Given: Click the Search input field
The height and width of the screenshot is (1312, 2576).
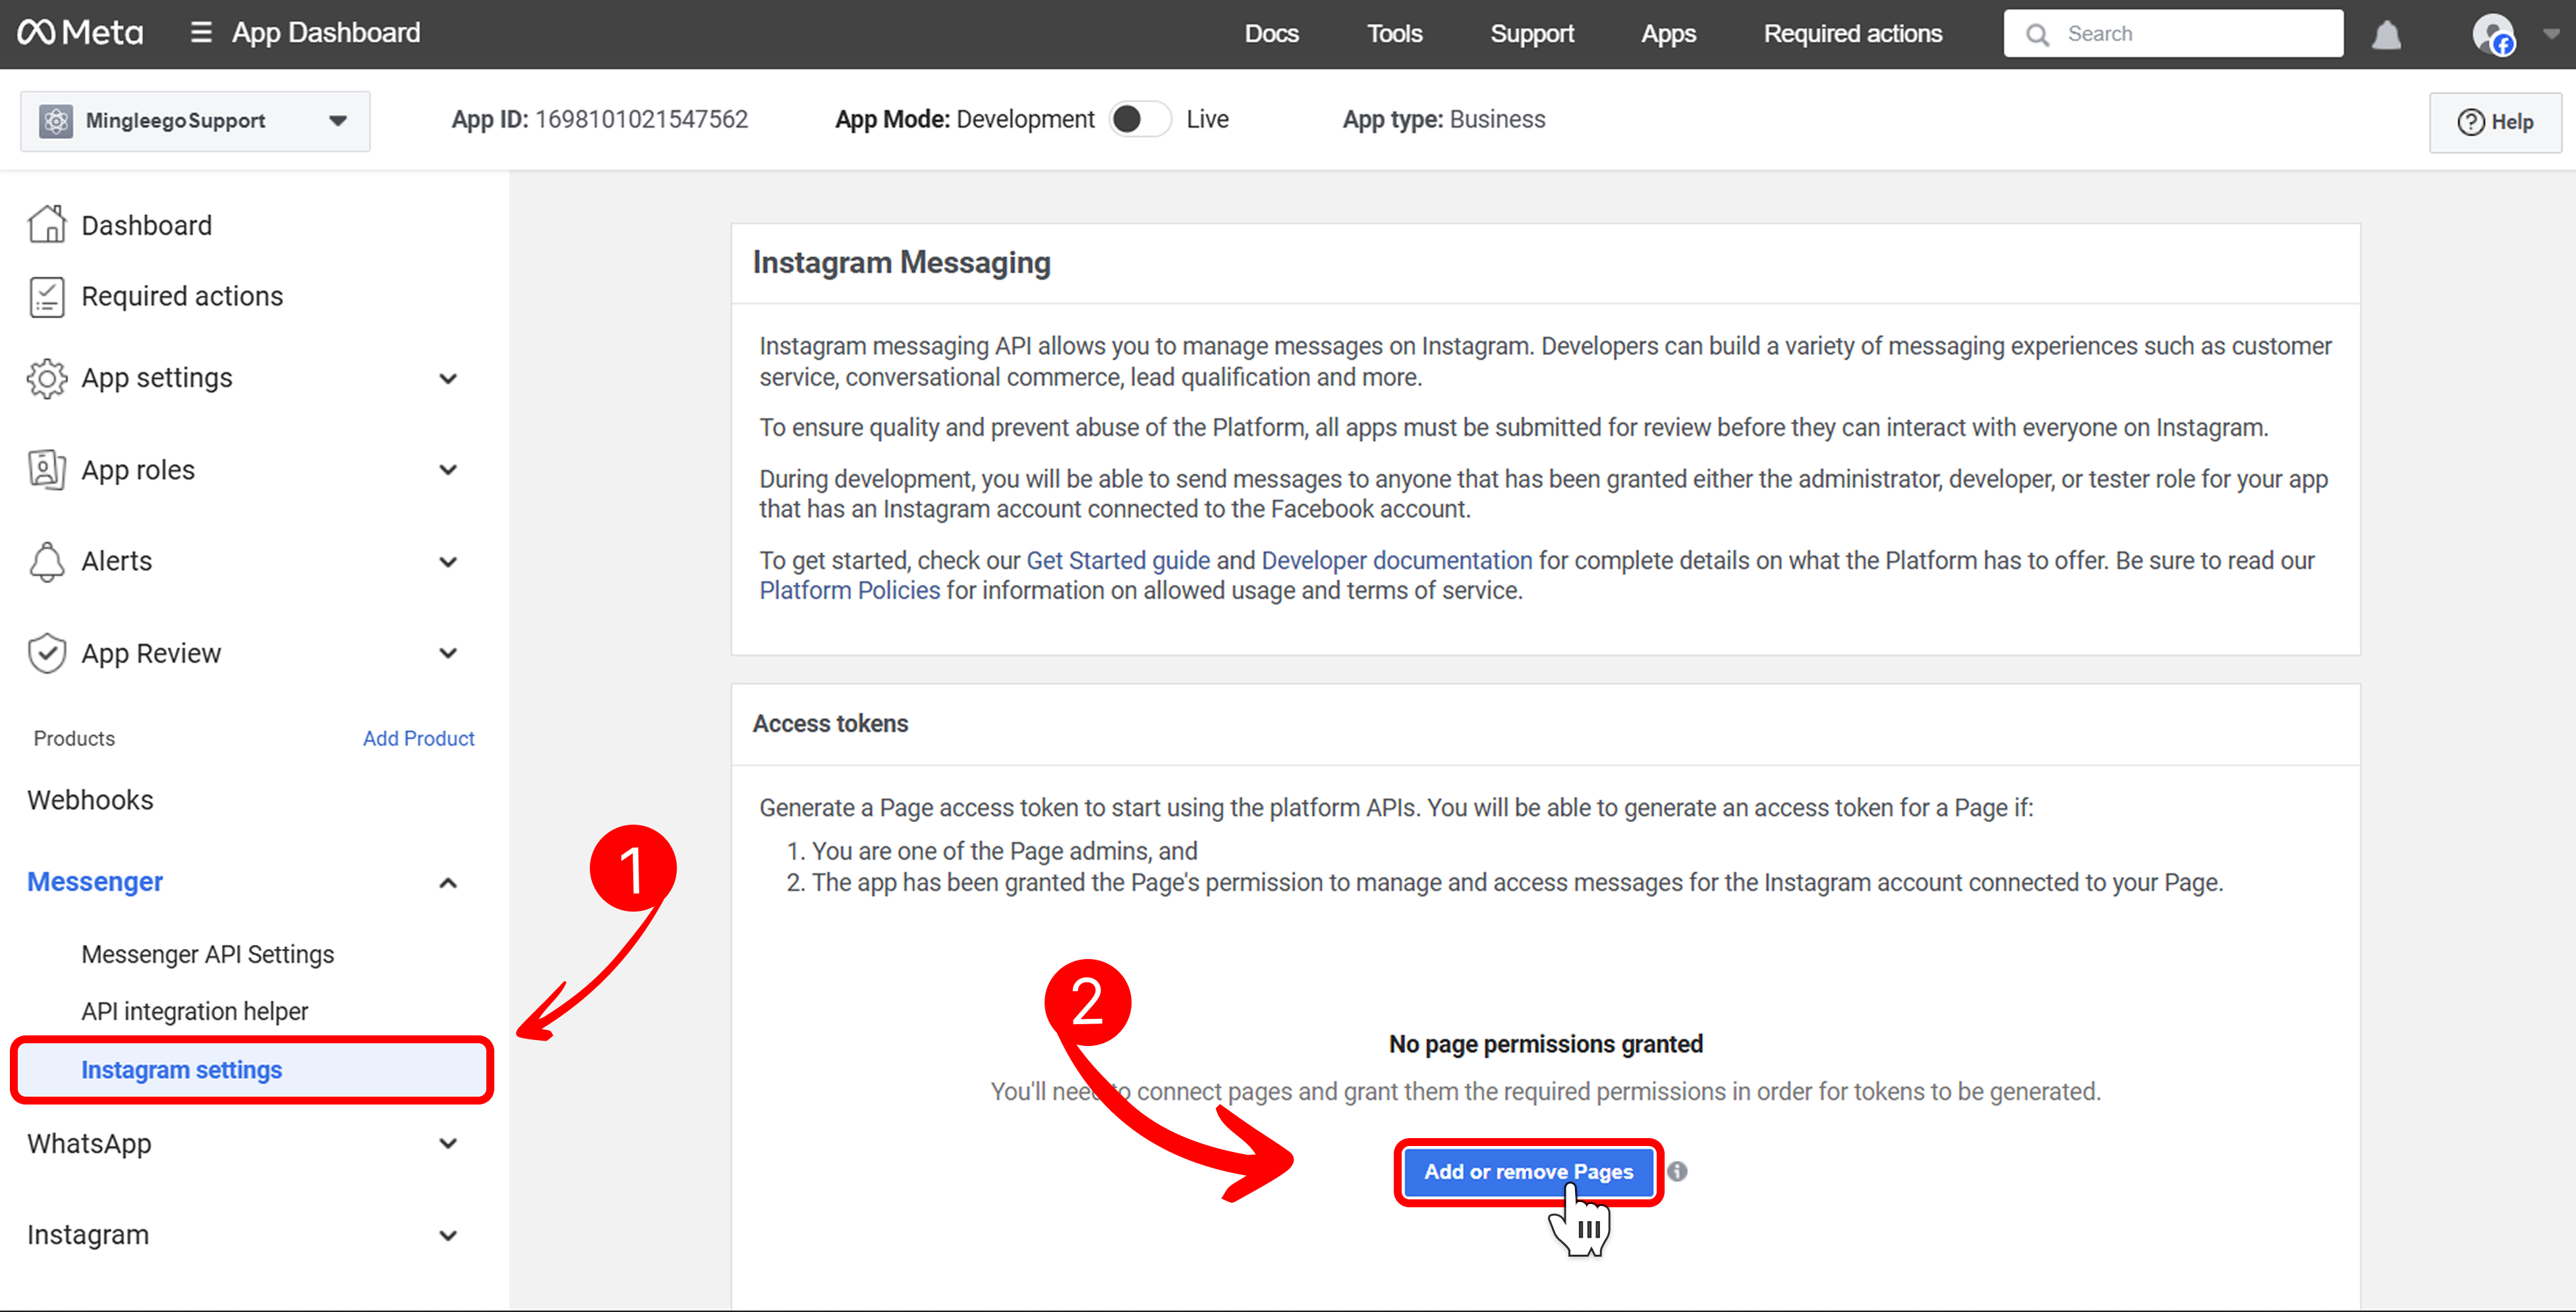Looking at the screenshot, I should tap(2173, 34).
